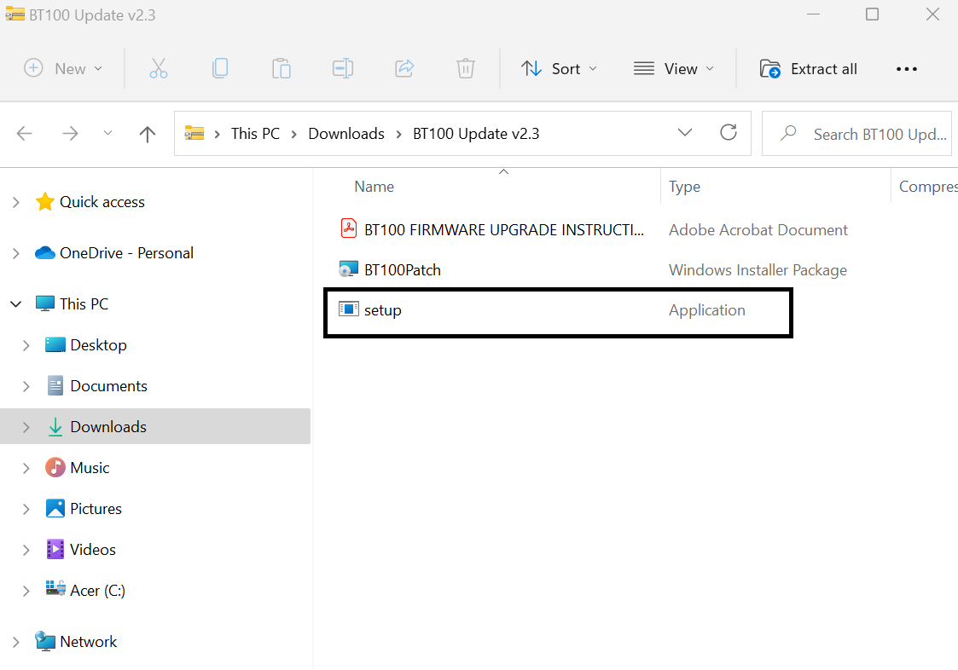Click the Delete trash can icon
Screen dimensions: 958x670
click(466, 69)
